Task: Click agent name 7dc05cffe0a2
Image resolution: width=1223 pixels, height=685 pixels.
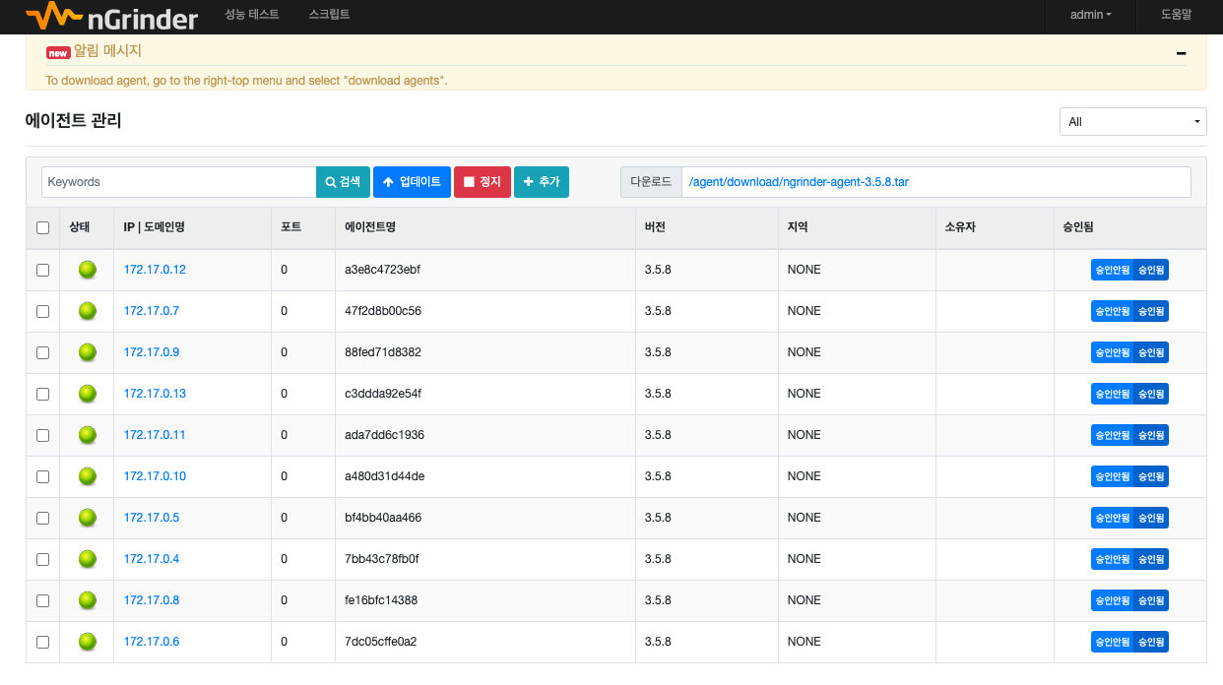Action: tap(381, 642)
